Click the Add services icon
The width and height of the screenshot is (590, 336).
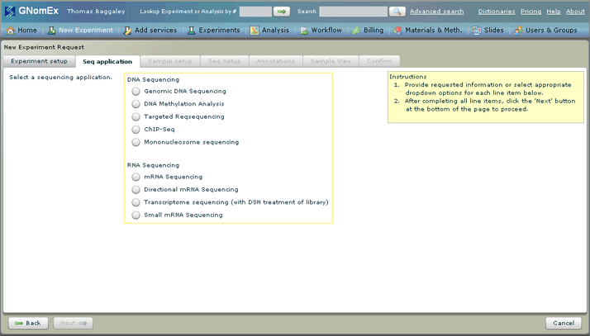[x=127, y=31]
